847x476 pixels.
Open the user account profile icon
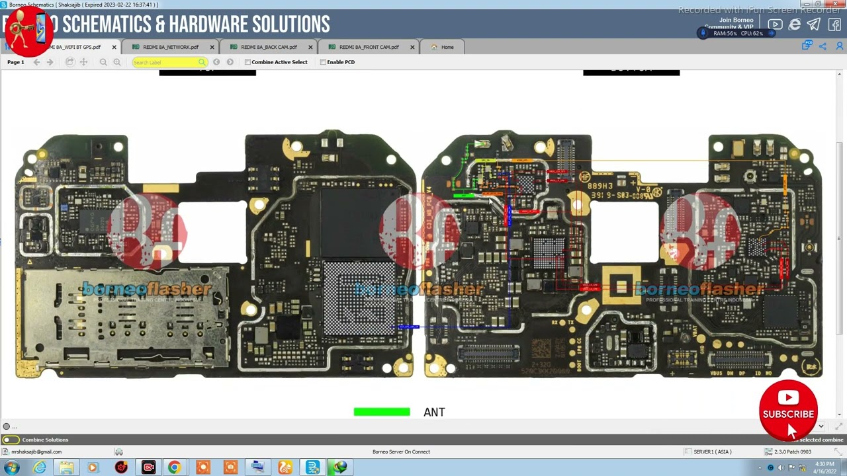point(840,46)
